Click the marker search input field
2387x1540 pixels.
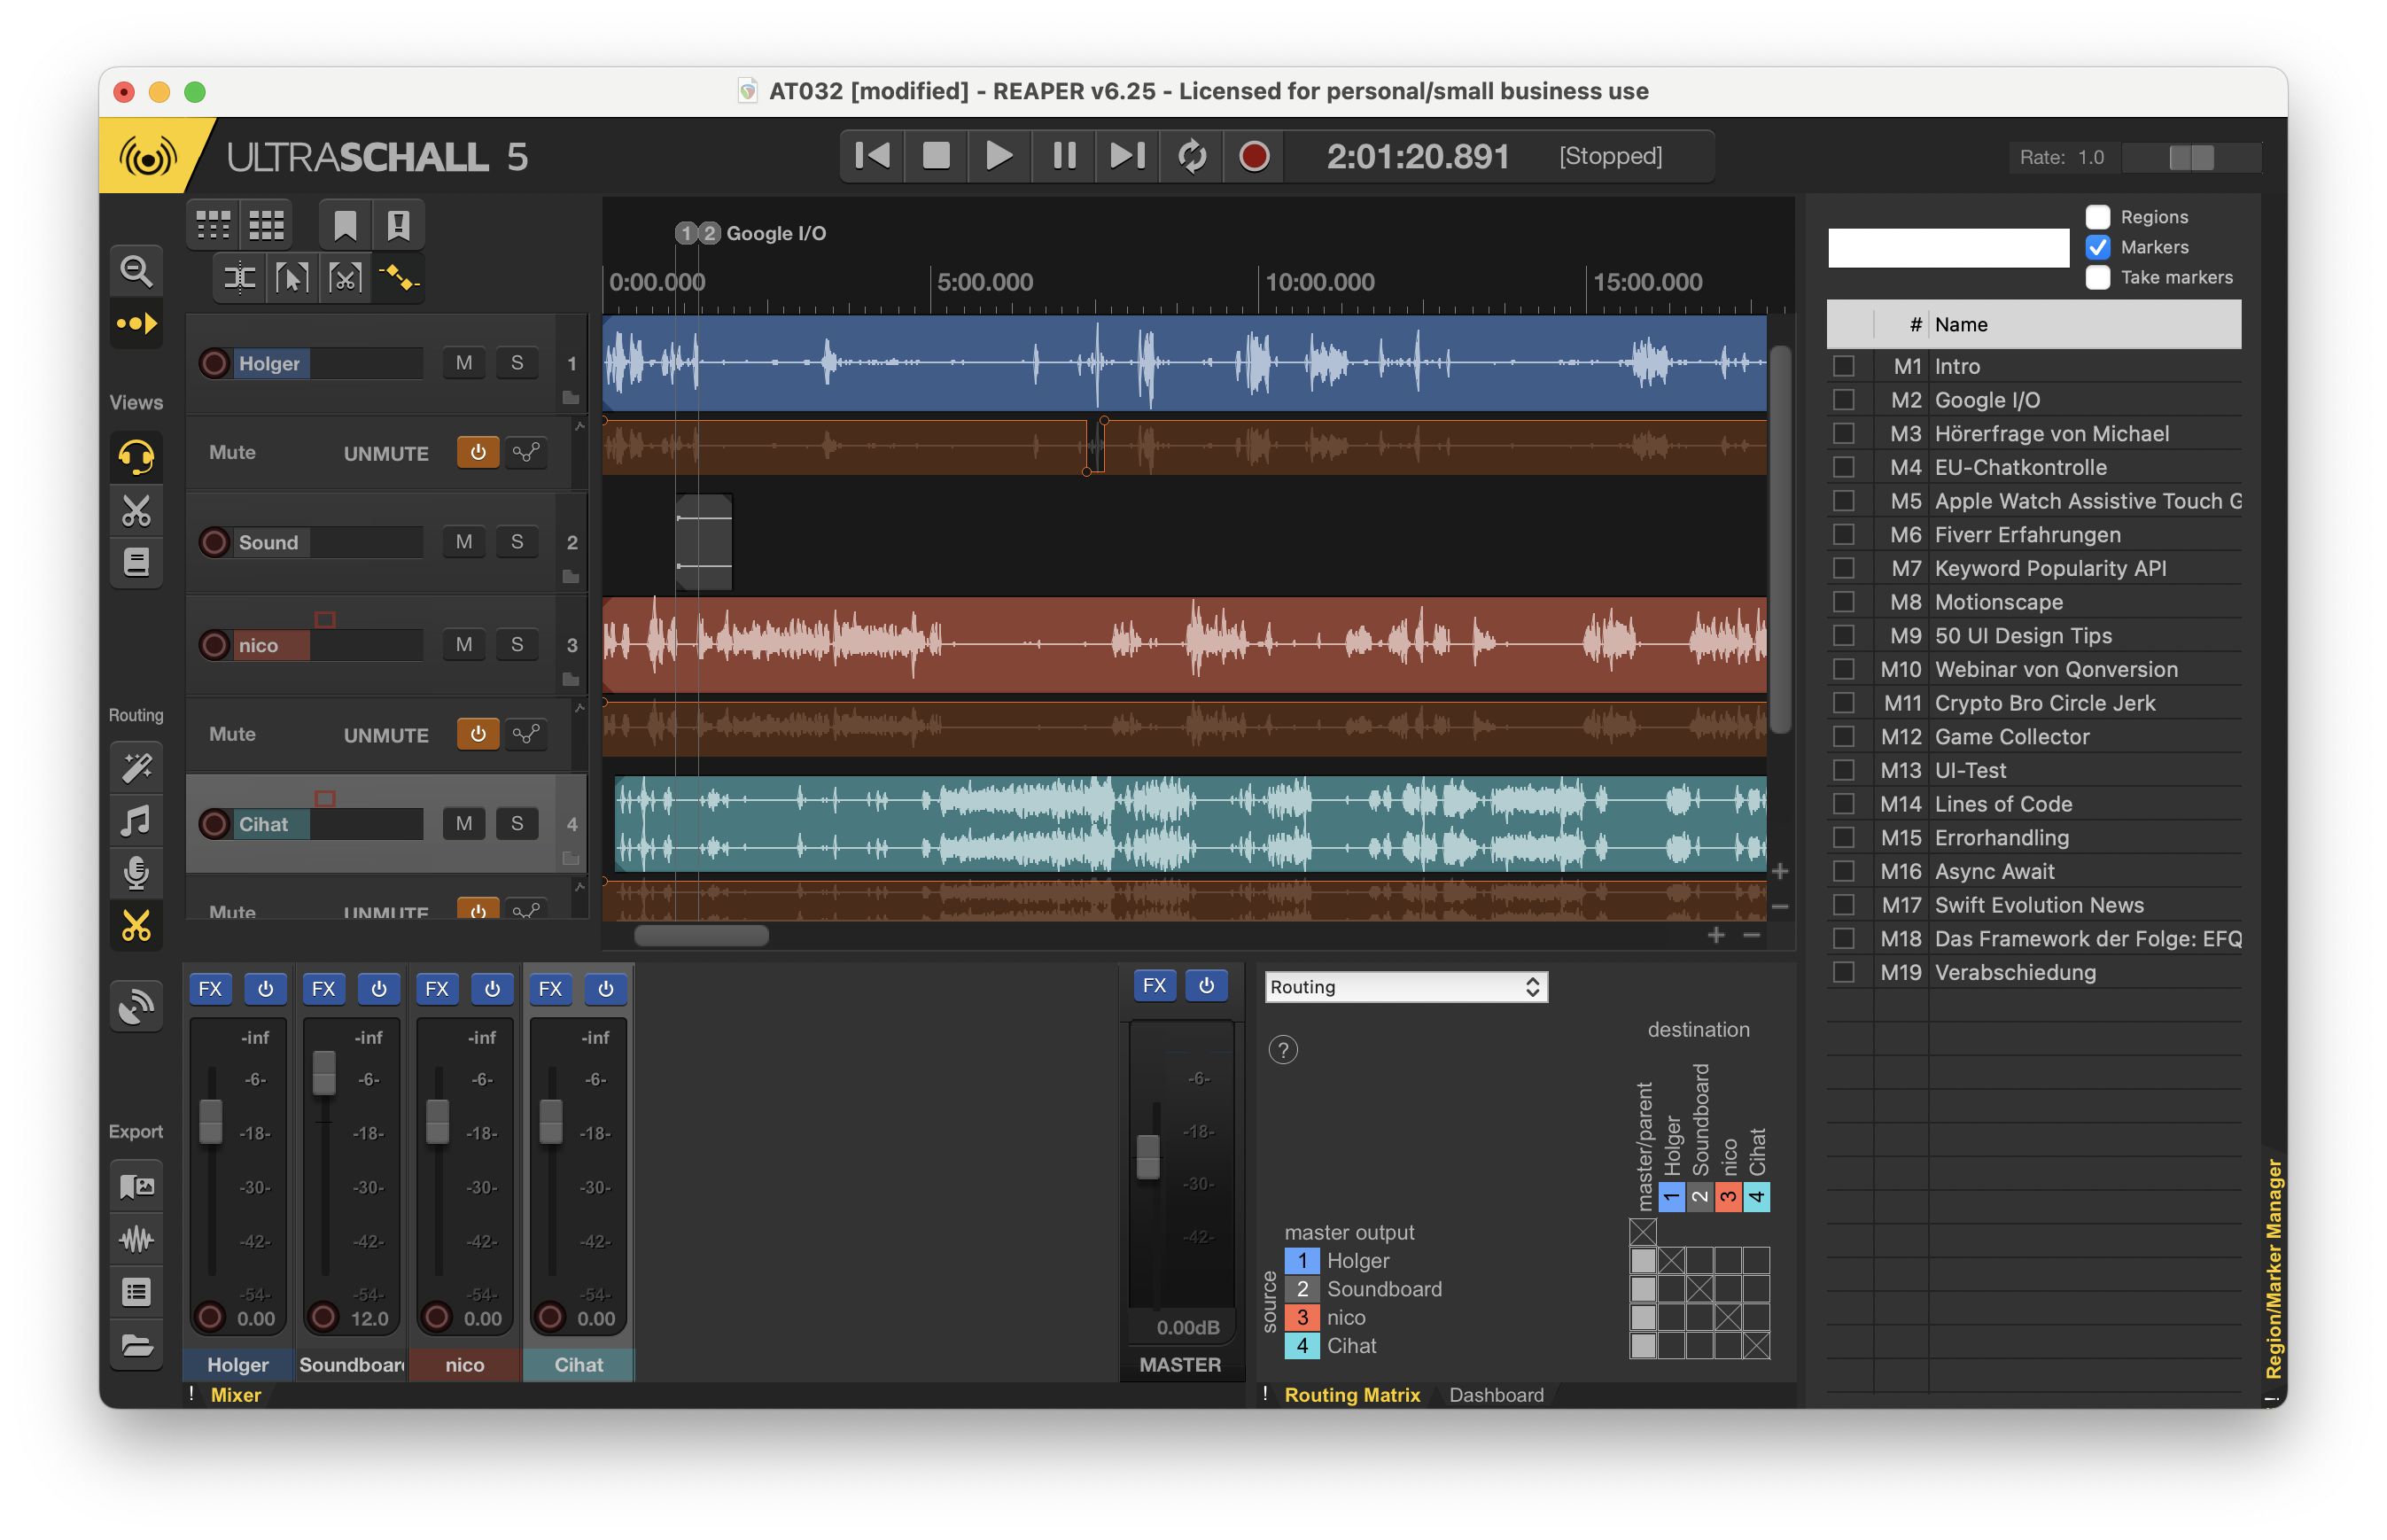coord(1948,247)
